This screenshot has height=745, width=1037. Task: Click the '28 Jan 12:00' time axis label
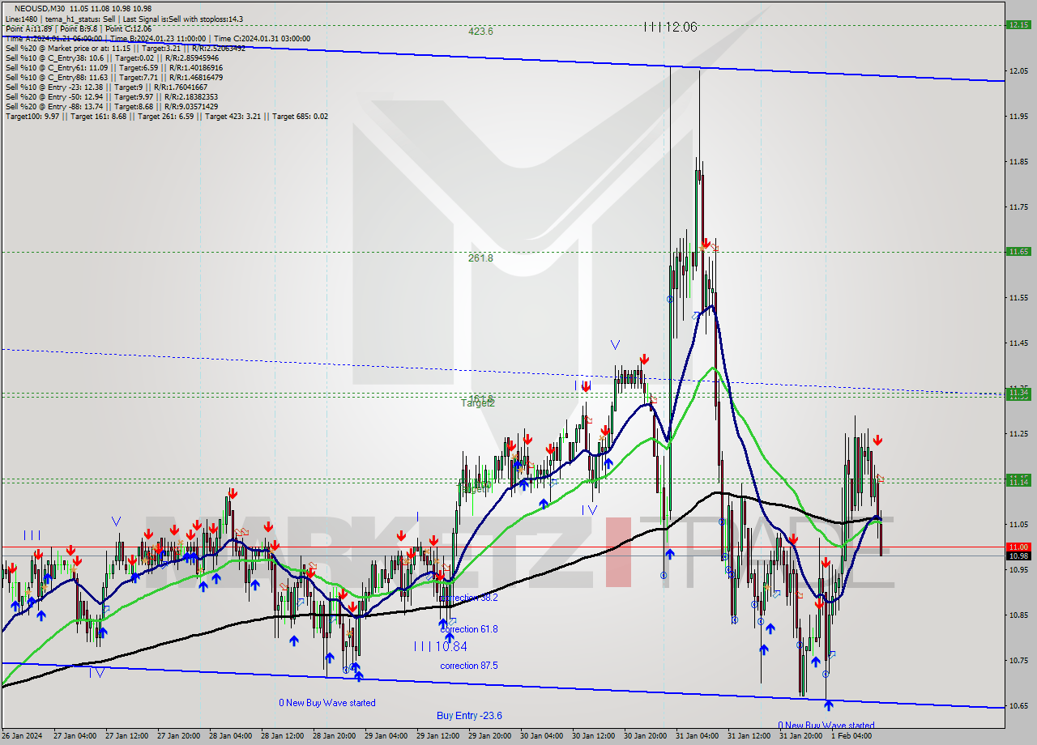pyautogui.click(x=283, y=736)
